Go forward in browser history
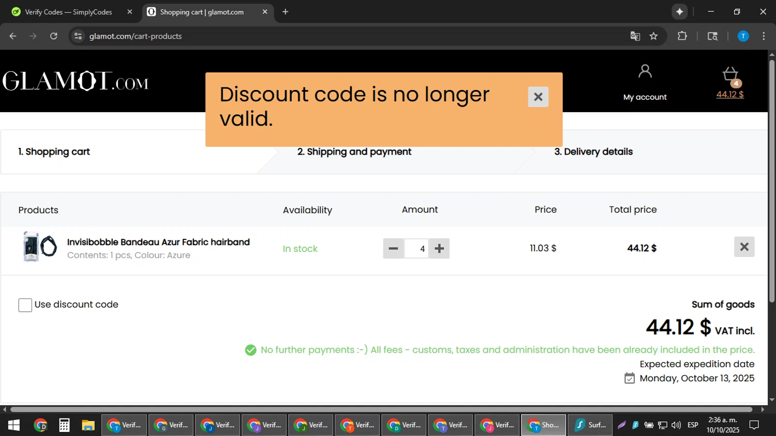The image size is (776, 436). (x=33, y=36)
